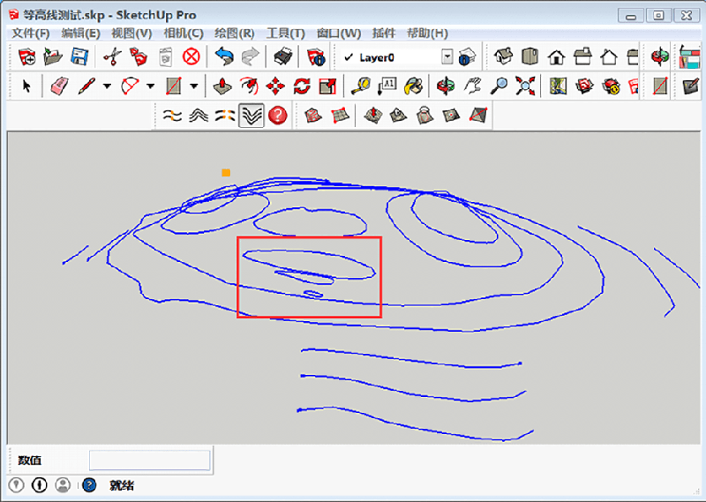Image resolution: width=706 pixels, height=502 pixels.
Task: Click Add Location map icon
Action: coord(558,86)
